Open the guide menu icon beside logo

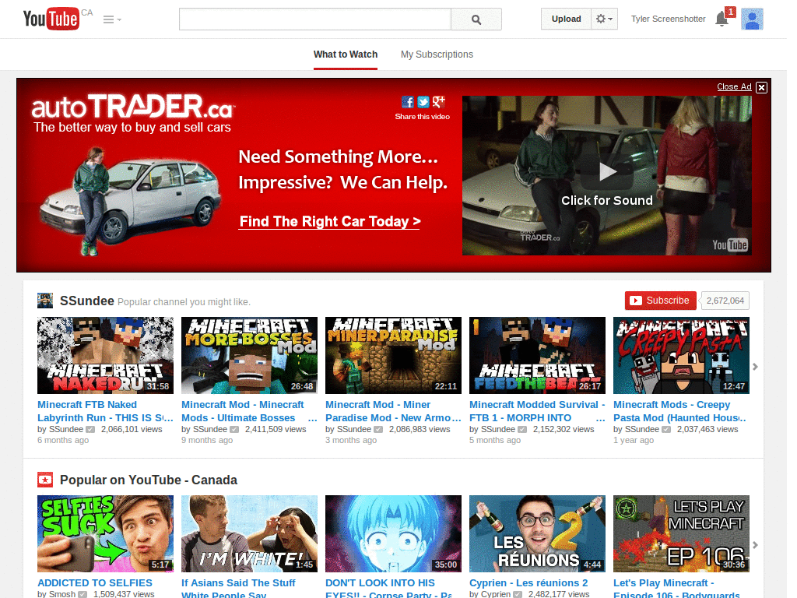click(112, 19)
